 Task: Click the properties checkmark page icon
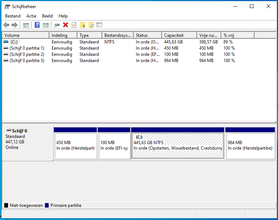pyautogui.click(x=74, y=25)
